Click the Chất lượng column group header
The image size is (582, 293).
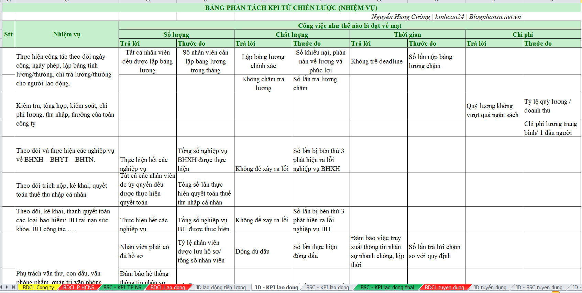292,34
